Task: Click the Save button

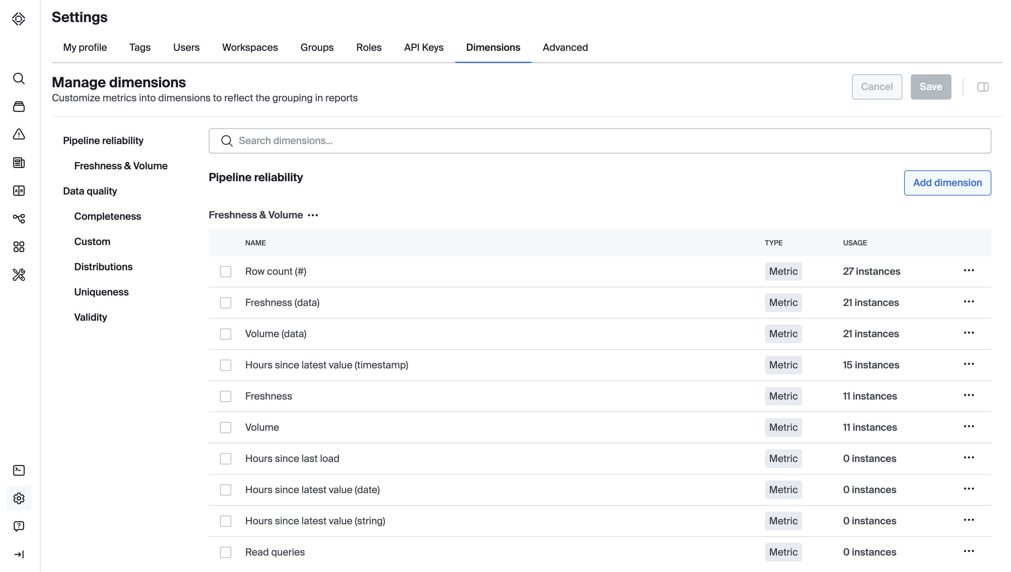Action: pos(930,87)
